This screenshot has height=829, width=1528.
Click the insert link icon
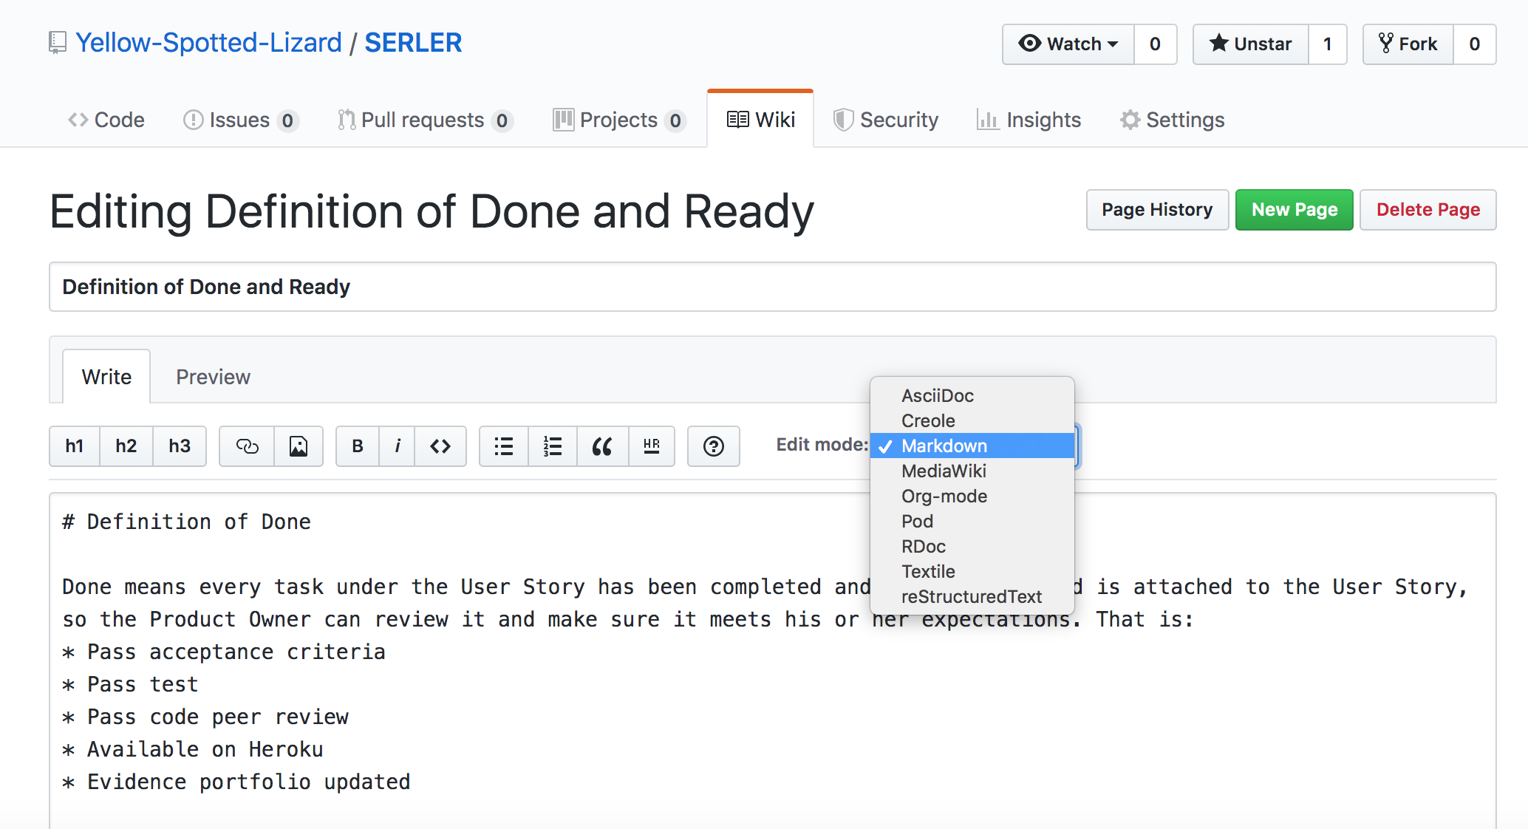tap(247, 446)
